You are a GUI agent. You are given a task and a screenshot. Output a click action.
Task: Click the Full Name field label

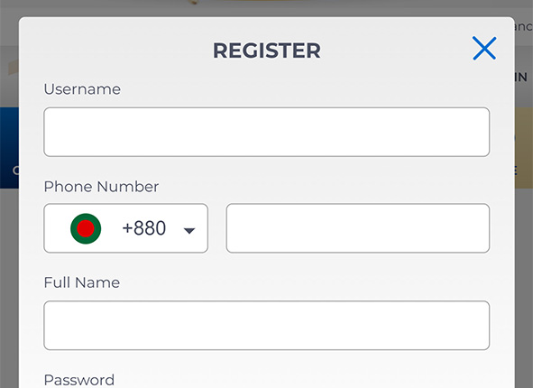(x=82, y=282)
